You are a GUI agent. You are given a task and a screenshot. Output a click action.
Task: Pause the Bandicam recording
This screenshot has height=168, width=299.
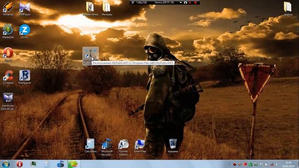coord(190,2)
